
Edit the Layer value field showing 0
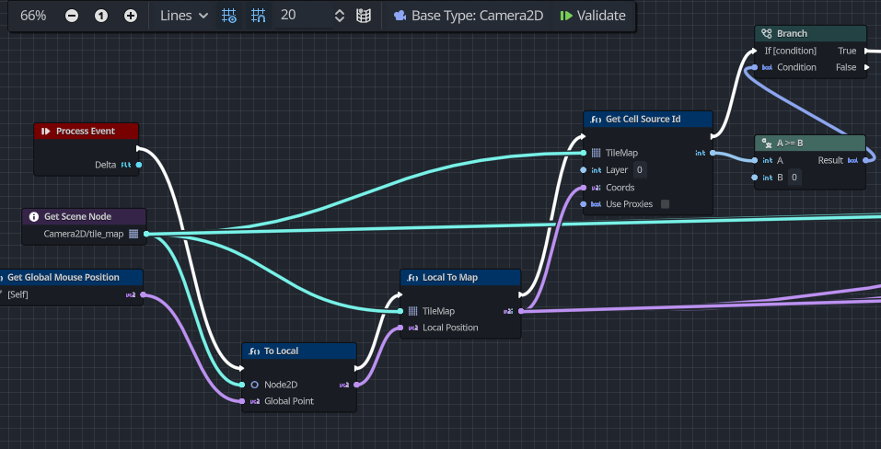click(x=640, y=170)
